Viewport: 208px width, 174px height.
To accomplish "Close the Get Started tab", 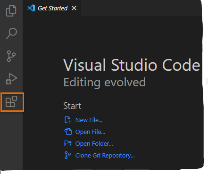I will point(74,8).
